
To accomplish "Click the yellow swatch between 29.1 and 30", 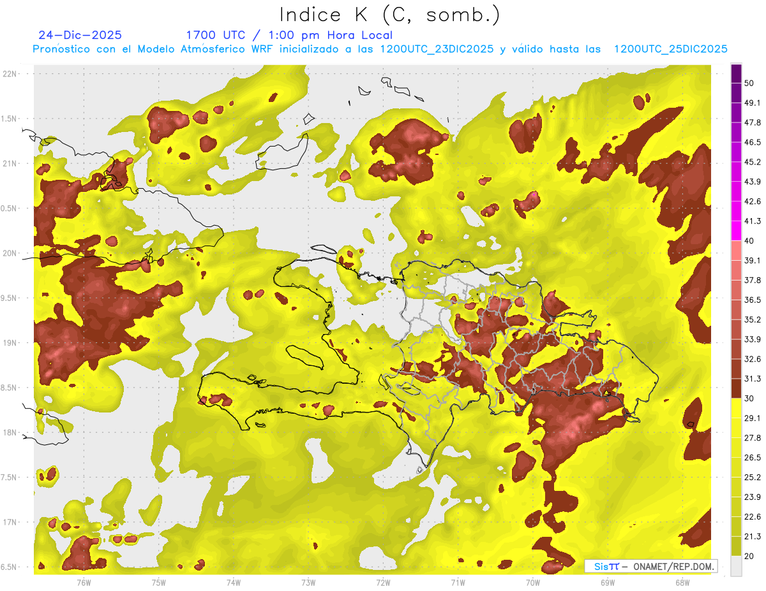I will coord(736,408).
